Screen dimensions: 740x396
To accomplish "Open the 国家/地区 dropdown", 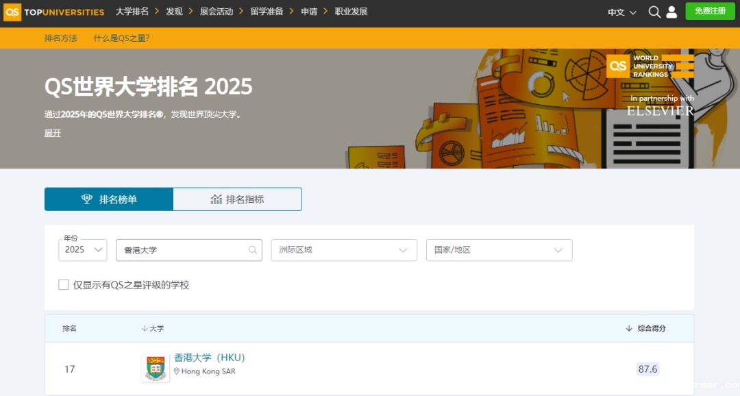I will (500, 250).
